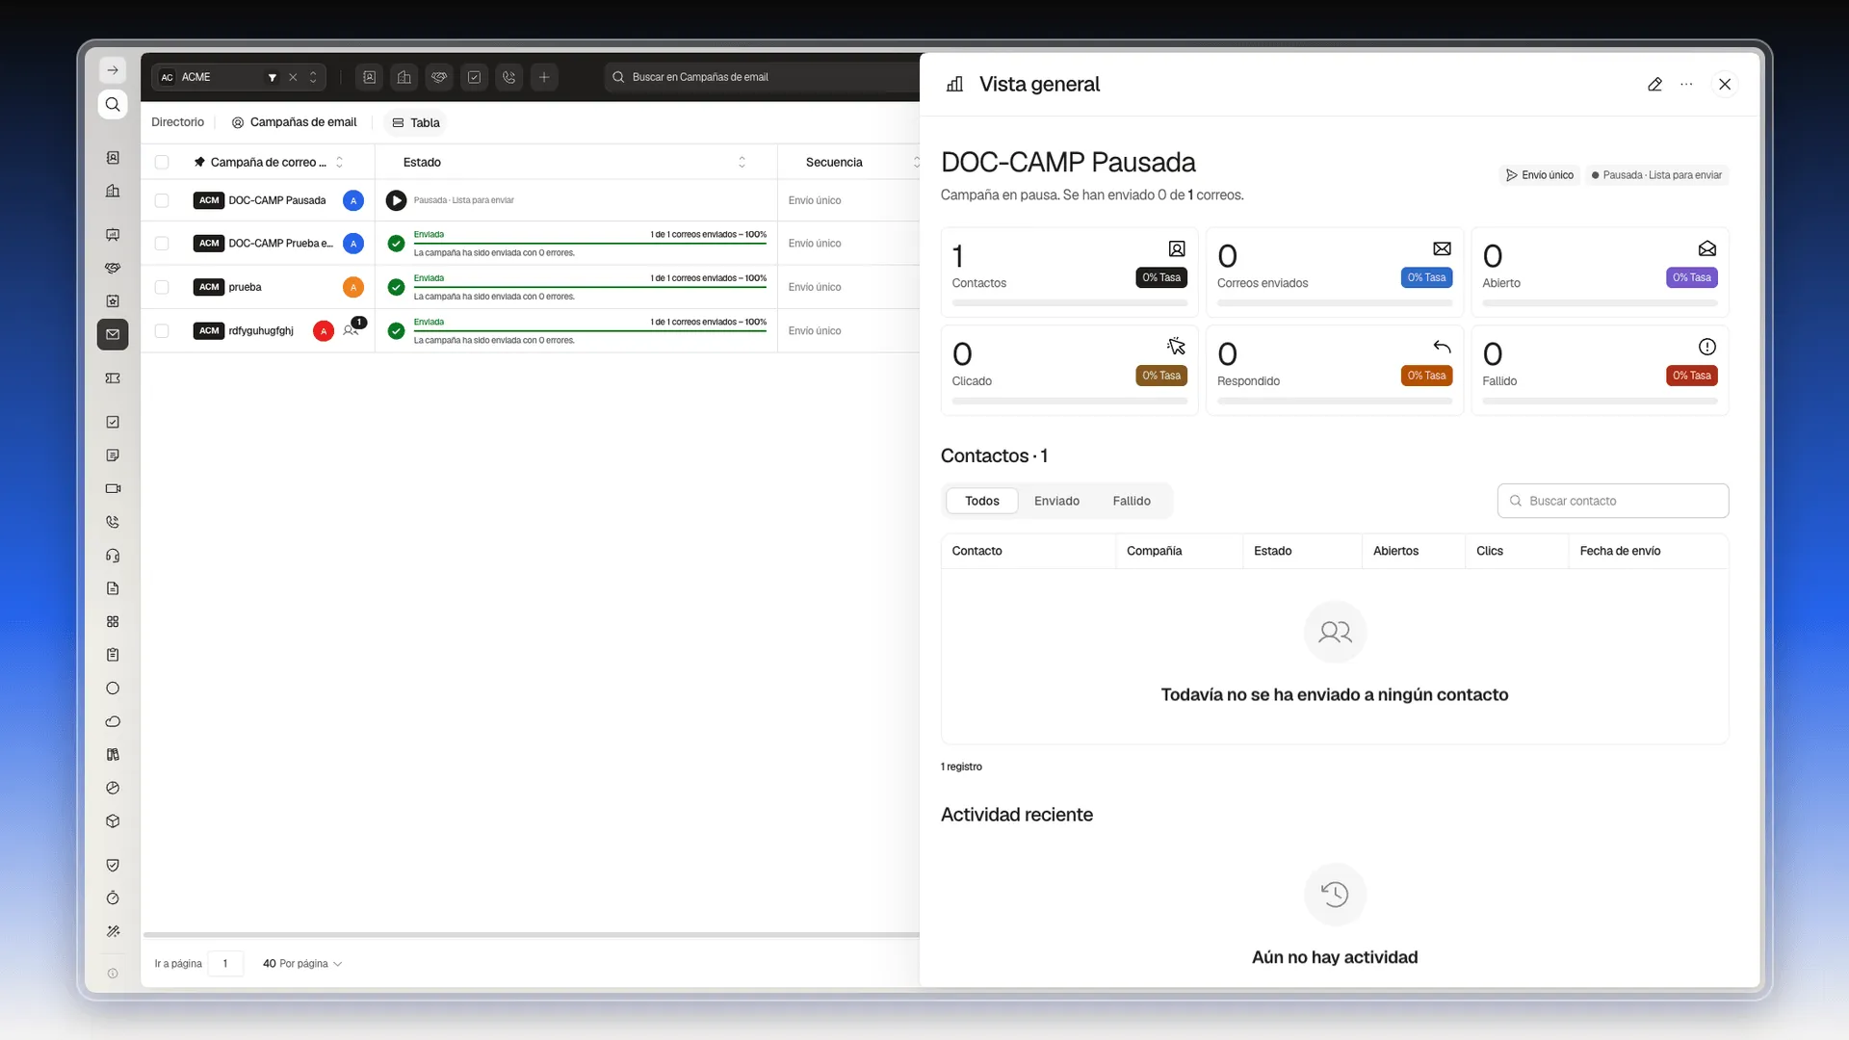Go to the Directorio breadcrumb

177,122
